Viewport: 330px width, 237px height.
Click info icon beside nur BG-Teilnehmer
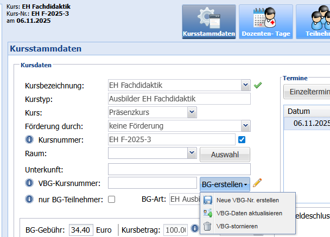pyautogui.click(x=30, y=199)
